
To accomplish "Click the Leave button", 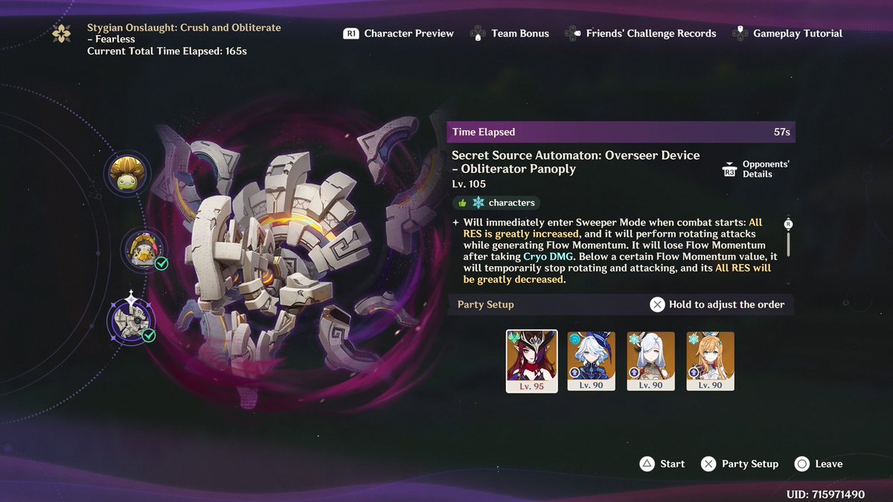I will click(x=829, y=463).
